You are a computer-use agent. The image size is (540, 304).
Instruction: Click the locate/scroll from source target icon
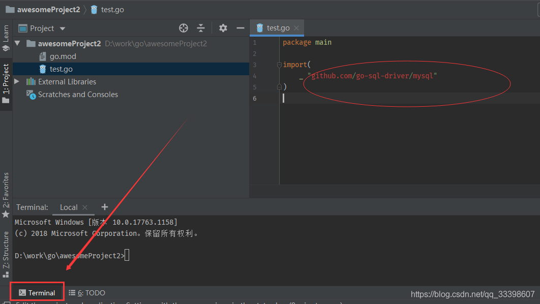click(184, 28)
